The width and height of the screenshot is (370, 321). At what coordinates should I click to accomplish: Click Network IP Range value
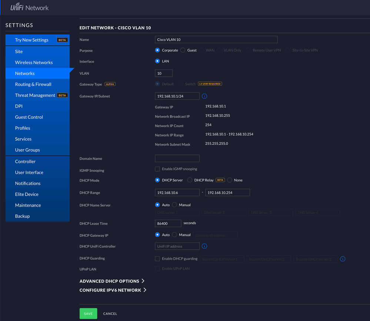229,134
